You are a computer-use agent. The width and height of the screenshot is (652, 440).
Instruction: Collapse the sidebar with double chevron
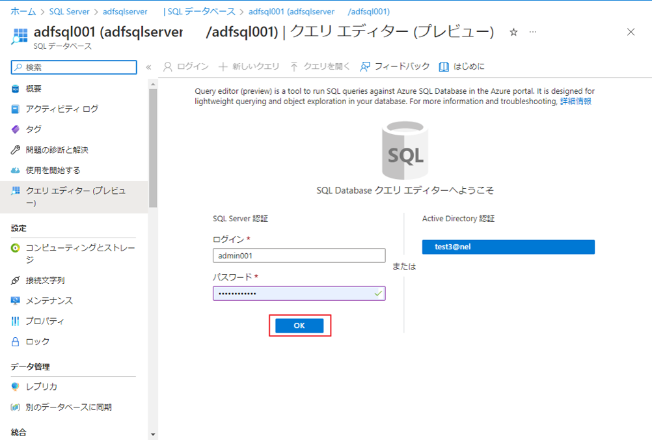click(x=148, y=67)
